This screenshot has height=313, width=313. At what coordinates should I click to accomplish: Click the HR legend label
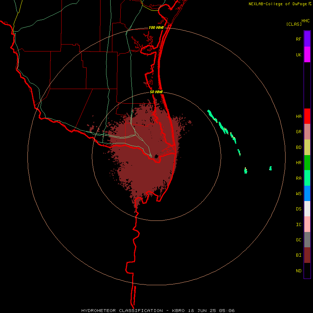298,163
